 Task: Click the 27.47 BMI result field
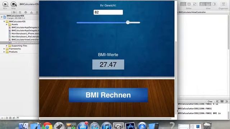point(108,64)
